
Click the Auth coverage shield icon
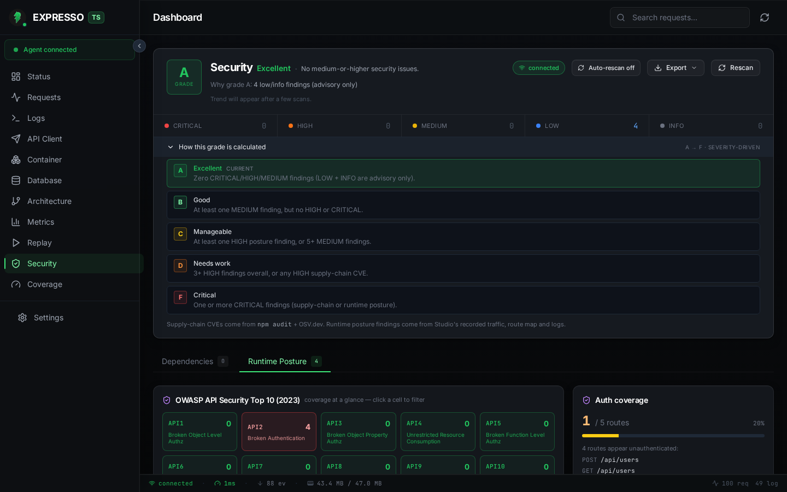click(x=586, y=400)
